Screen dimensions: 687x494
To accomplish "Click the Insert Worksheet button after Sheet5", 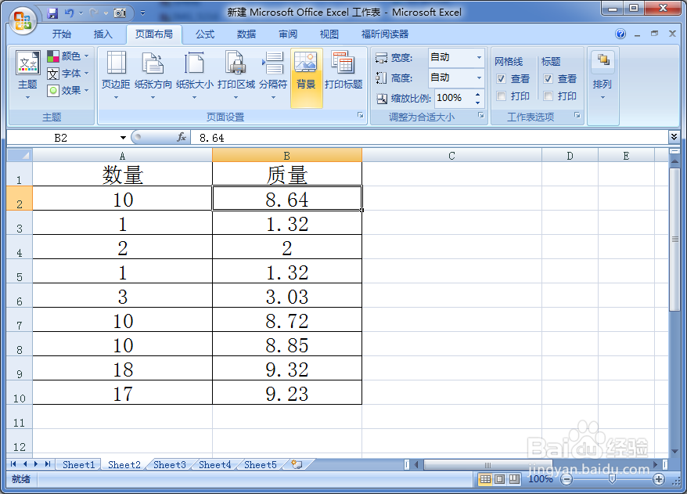I will pyautogui.click(x=296, y=464).
